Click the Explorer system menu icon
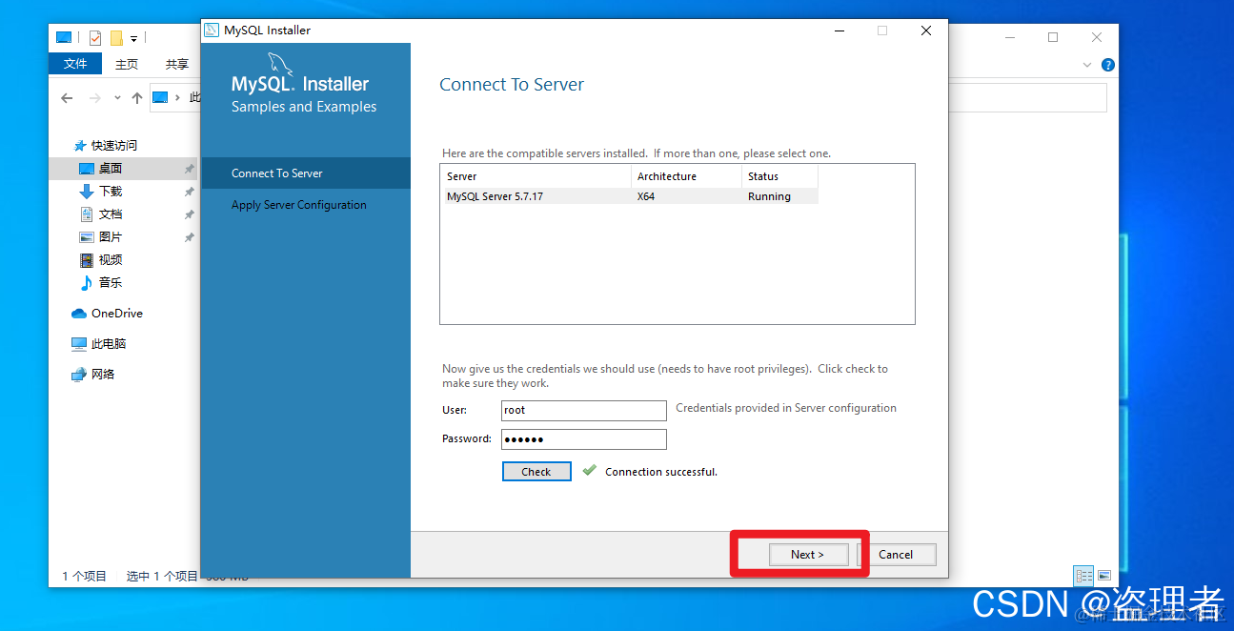The height and width of the screenshot is (631, 1234). click(x=64, y=38)
